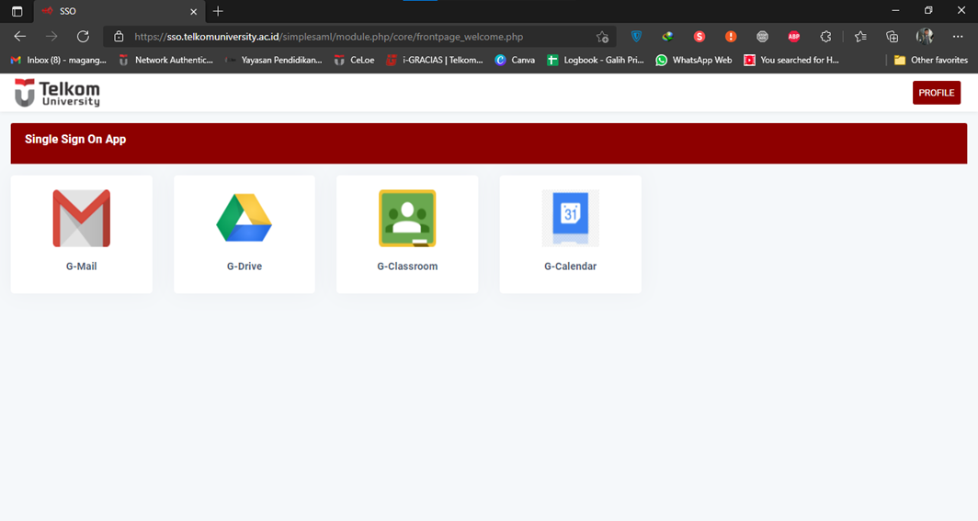Click the Telkom University logo
The width and height of the screenshot is (978, 521).
tap(57, 93)
